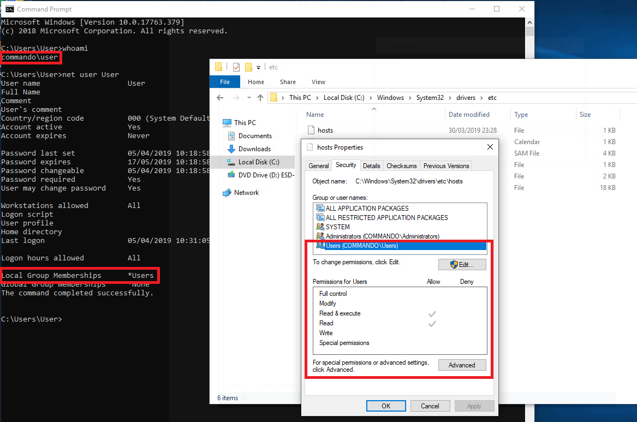Select This PC in the navigation pane
This screenshot has width=637, height=422.
245,123
